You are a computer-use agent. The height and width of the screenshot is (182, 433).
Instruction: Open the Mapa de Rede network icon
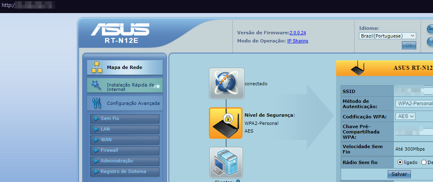[97, 67]
